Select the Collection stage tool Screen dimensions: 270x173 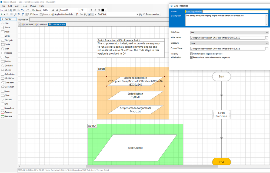coord(9,87)
